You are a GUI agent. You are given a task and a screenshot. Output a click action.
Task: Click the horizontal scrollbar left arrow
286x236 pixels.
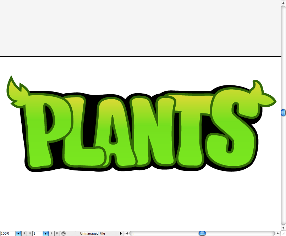[x=127, y=233]
